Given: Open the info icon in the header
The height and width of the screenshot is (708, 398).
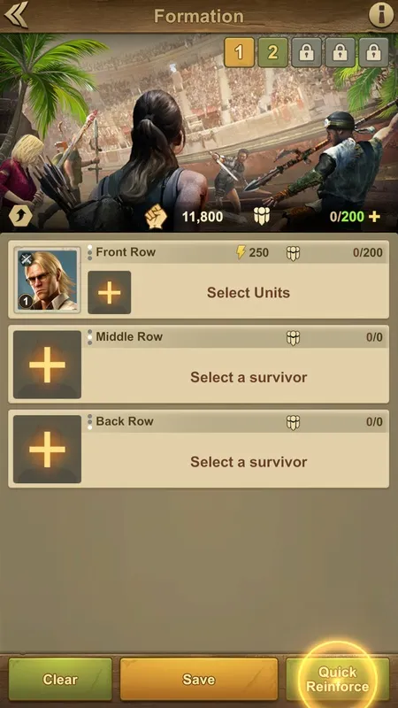Looking at the screenshot, I should click(381, 15).
